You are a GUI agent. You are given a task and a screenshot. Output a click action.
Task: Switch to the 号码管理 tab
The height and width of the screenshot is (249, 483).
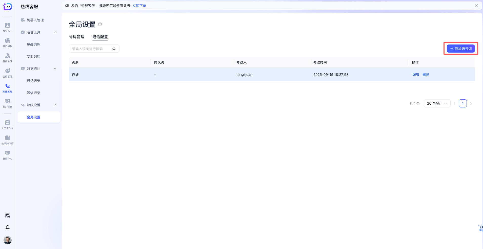tap(77, 37)
